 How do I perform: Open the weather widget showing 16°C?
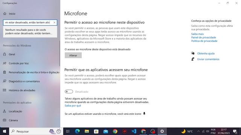[x=187, y=131]
